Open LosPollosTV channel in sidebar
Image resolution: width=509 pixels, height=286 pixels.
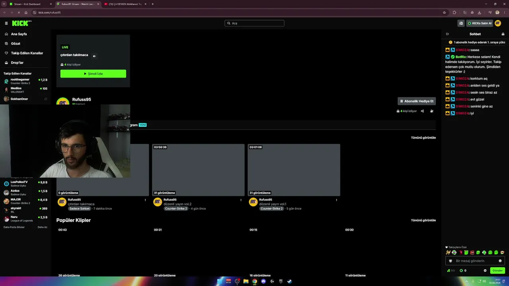tap(25, 184)
